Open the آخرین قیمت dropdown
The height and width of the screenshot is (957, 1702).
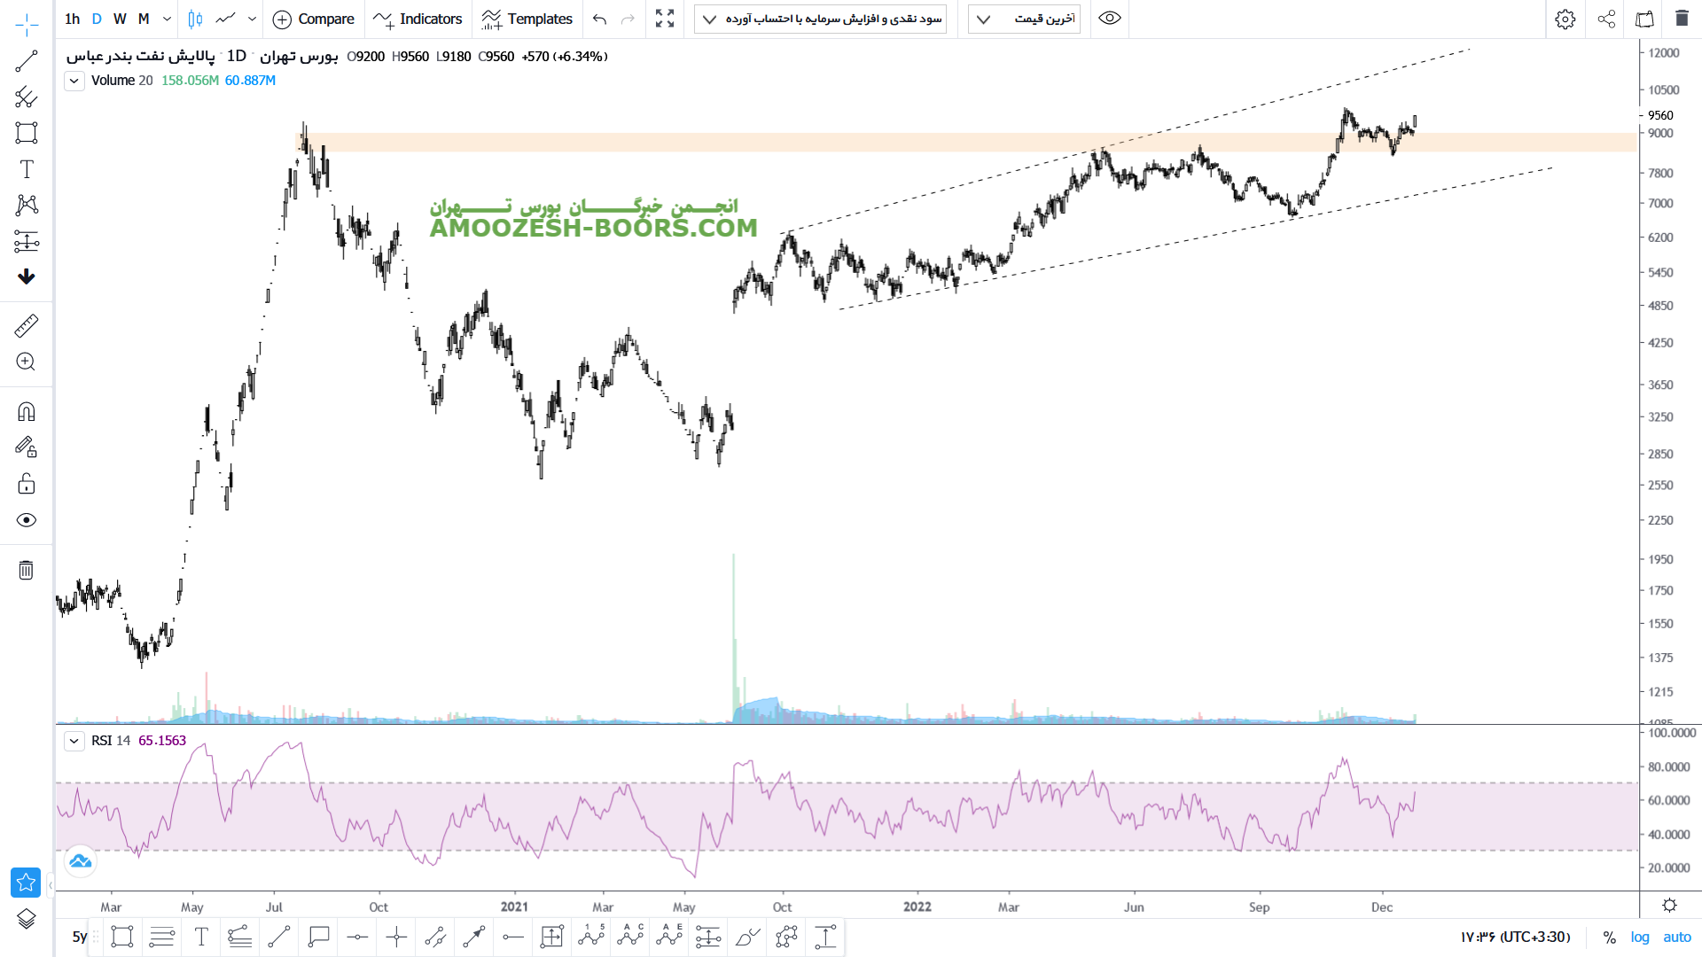(1024, 19)
